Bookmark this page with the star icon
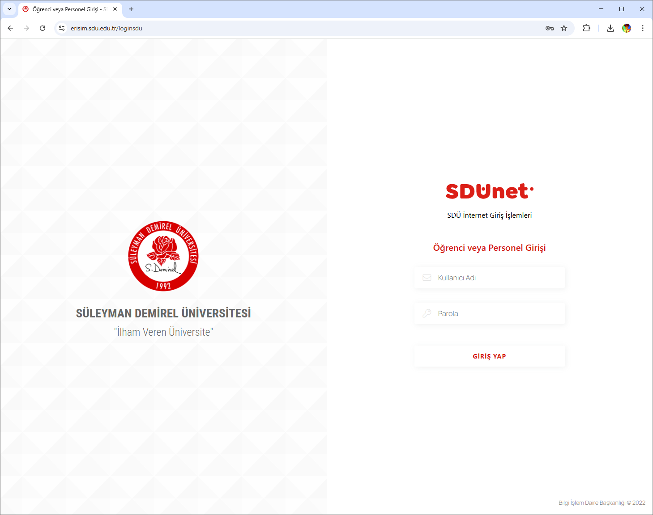653x515 pixels. [564, 28]
